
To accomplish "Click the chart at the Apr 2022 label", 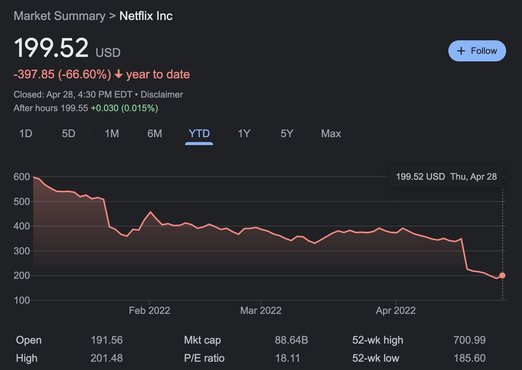I will (x=395, y=310).
